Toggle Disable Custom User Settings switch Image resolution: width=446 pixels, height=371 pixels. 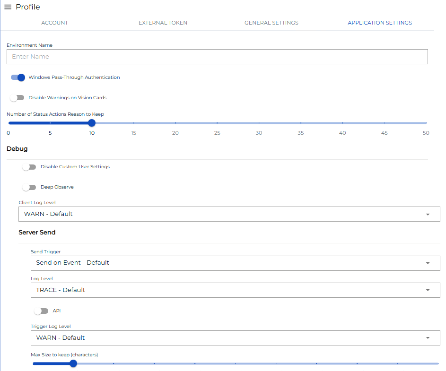[29, 167]
